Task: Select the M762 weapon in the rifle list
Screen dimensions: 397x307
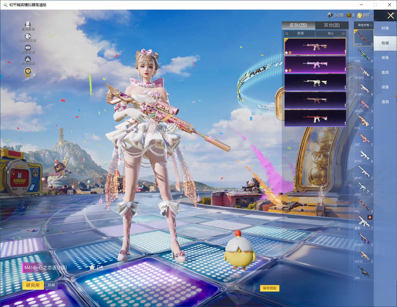Action: [364, 155]
